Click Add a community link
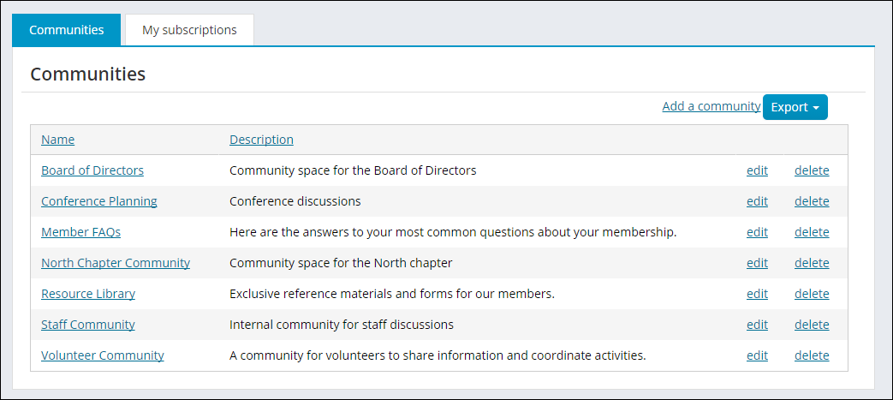The width and height of the screenshot is (893, 400). [711, 106]
